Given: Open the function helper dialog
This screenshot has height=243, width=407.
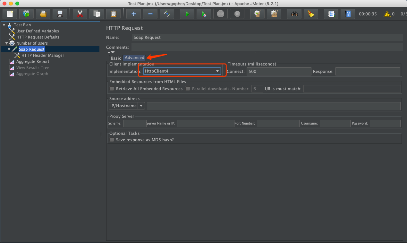Looking at the screenshot, I should (331, 14).
